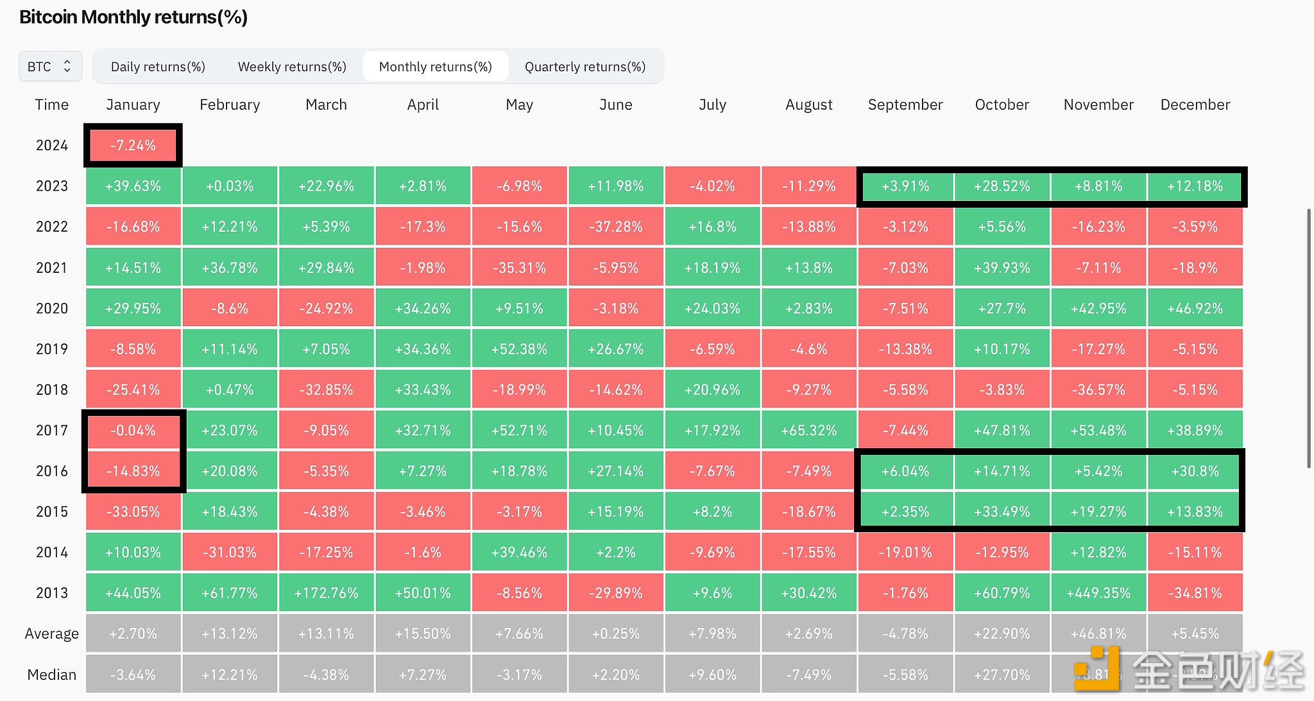Click the February column header

click(230, 105)
